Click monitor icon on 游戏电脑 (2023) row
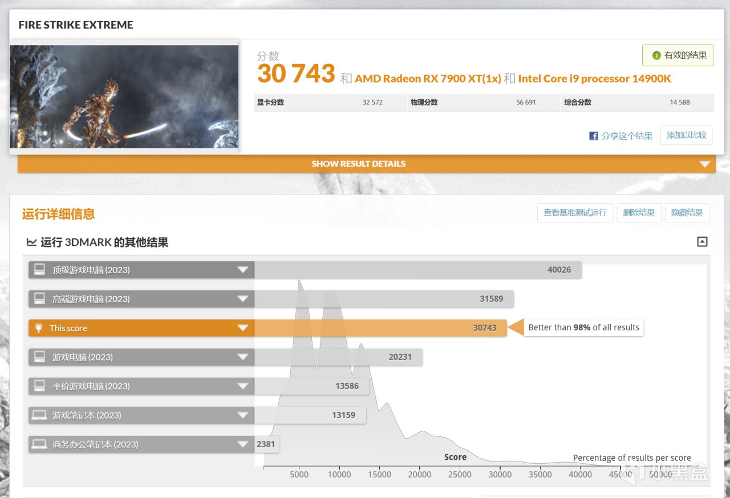This screenshot has height=498, width=730. (39, 357)
